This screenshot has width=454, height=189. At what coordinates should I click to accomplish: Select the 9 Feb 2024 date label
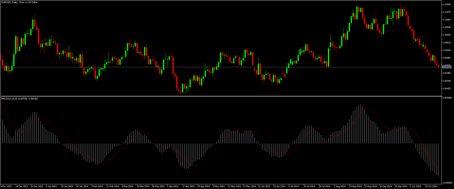pos(97,187)
